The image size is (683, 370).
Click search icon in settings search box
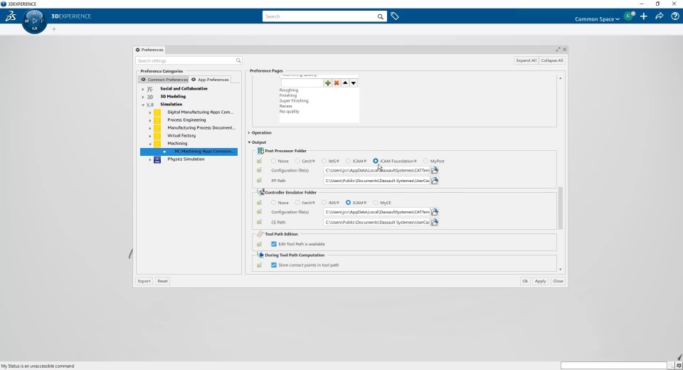tap(238, 60)
